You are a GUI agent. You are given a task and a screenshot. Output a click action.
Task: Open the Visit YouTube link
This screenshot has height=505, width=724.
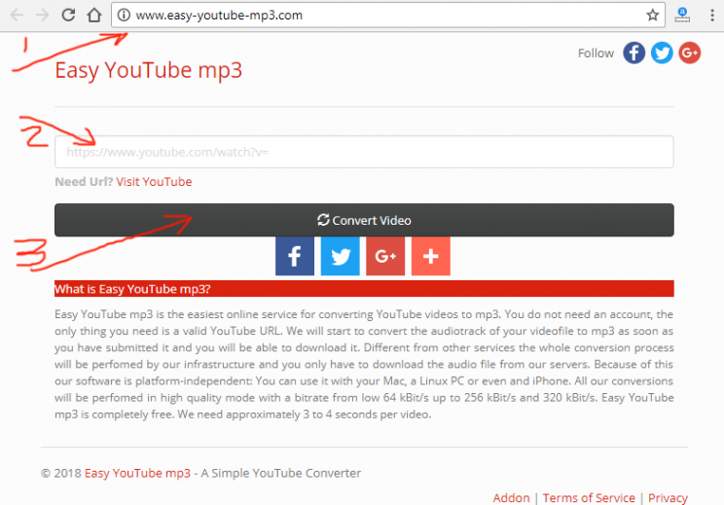tap(154, 182)
